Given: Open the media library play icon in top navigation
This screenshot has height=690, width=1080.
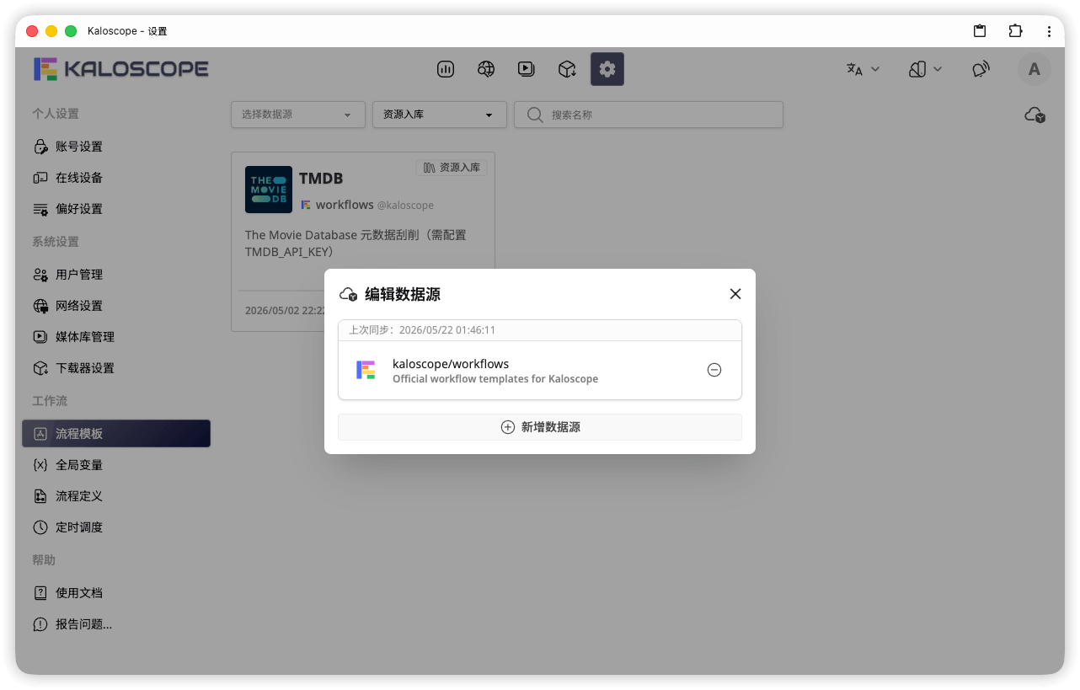Looking at the screenshot, I should pos(527,69).
